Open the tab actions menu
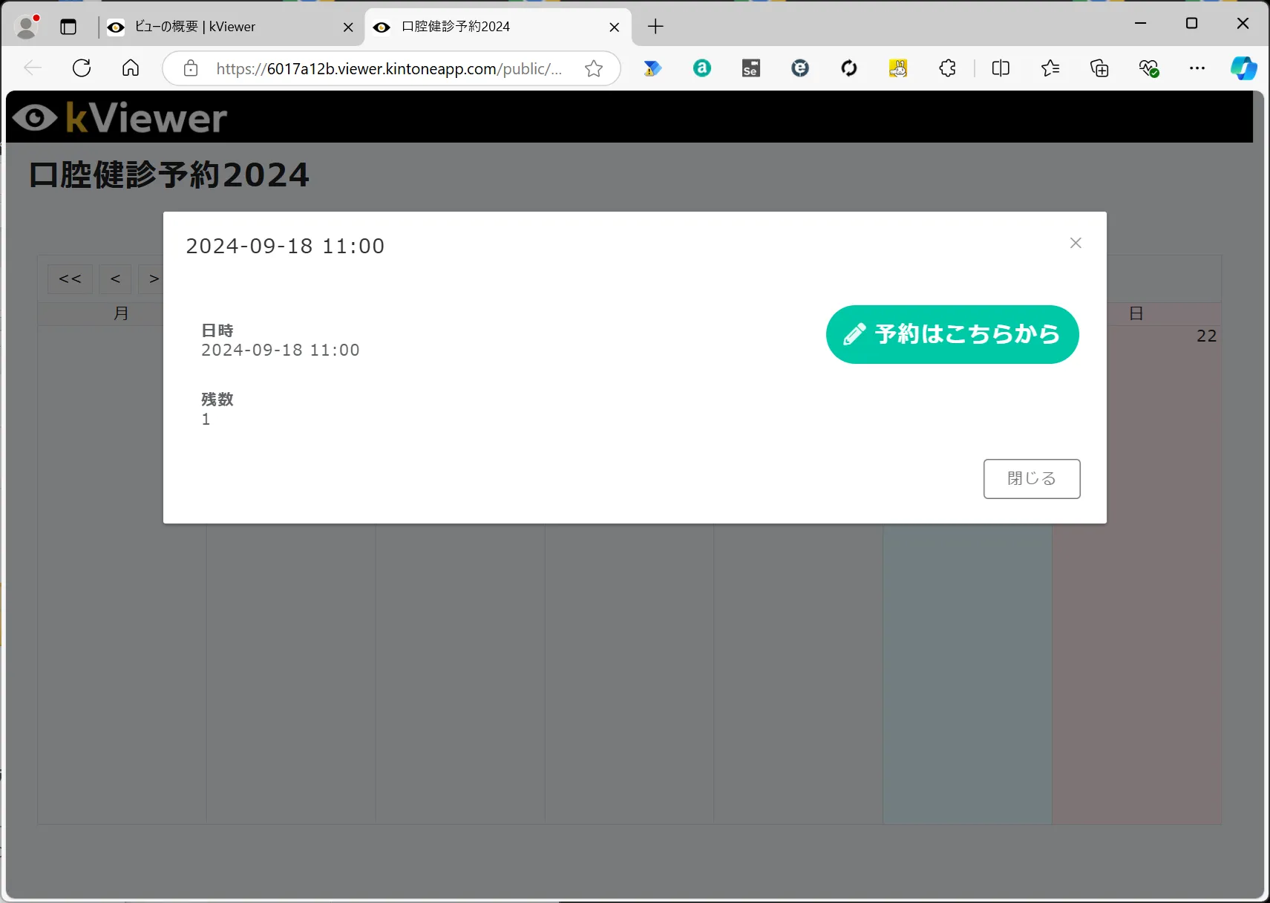Viewport: 1270px width, 903px height. 68,27
